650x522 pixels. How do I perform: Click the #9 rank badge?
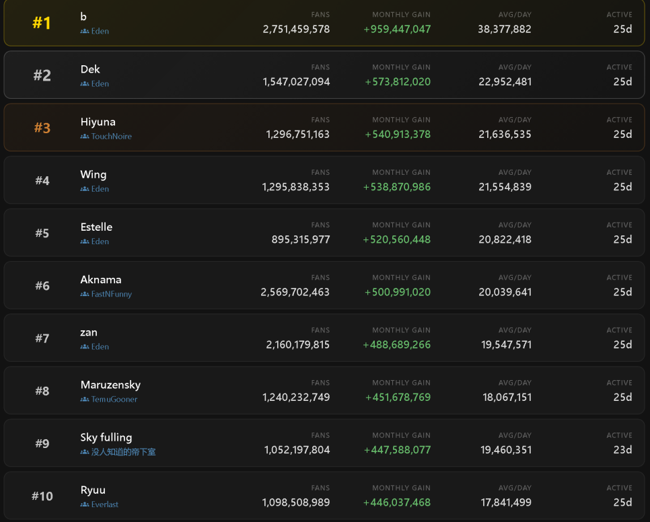pyautogui.click(x=42, y=444)
